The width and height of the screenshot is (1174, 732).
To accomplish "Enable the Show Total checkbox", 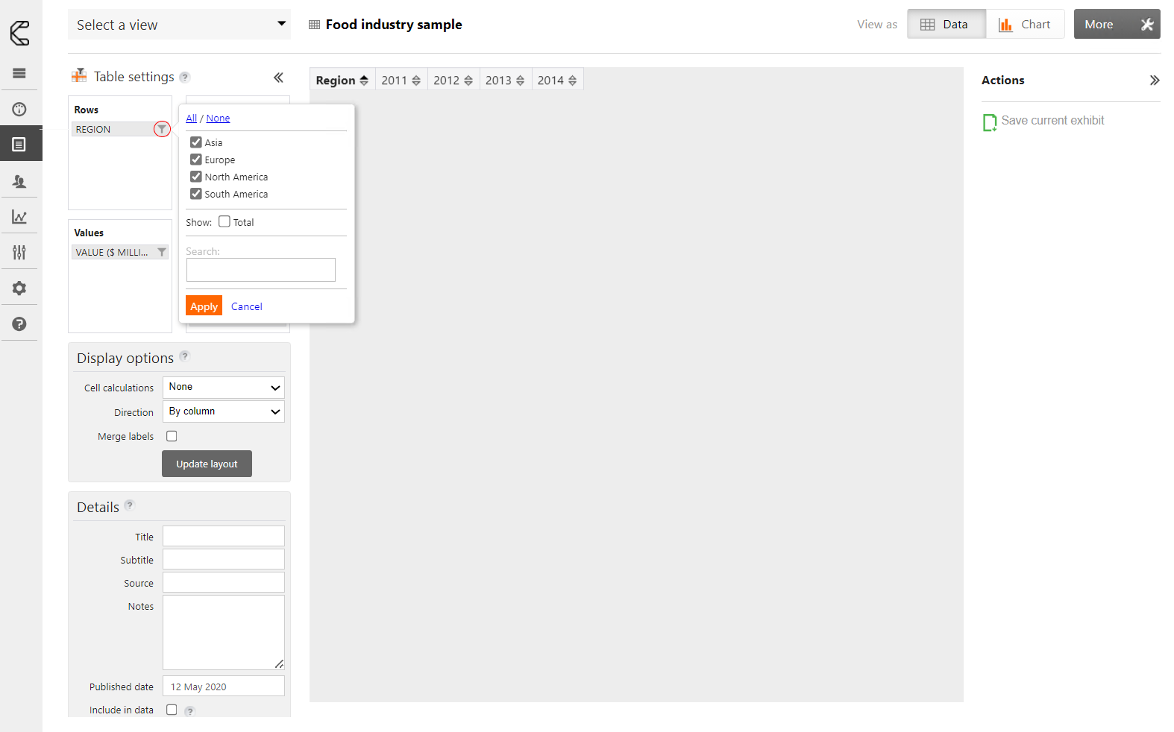I will tap(225, 221).
